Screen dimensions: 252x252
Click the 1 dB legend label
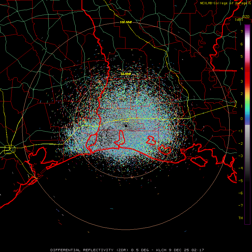(x=242, y=106)
